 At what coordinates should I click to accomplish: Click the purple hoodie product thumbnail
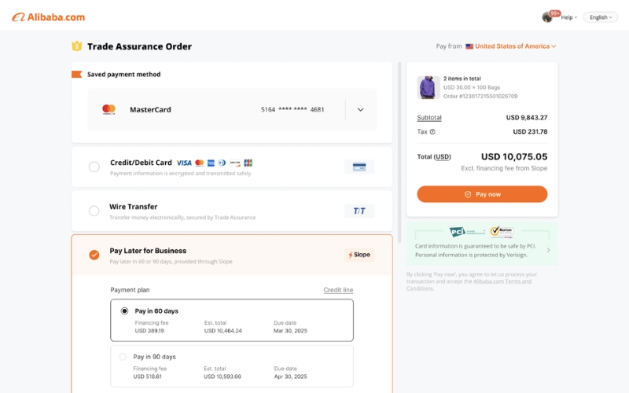[428, 87]
